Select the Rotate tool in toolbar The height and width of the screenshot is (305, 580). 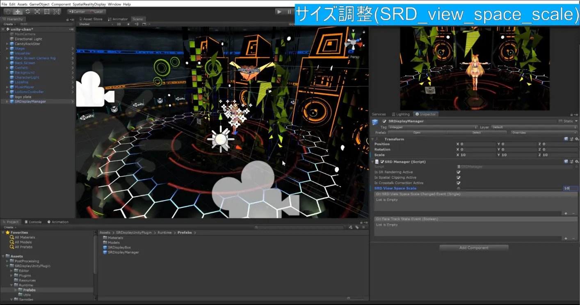[x=27, y=11]
